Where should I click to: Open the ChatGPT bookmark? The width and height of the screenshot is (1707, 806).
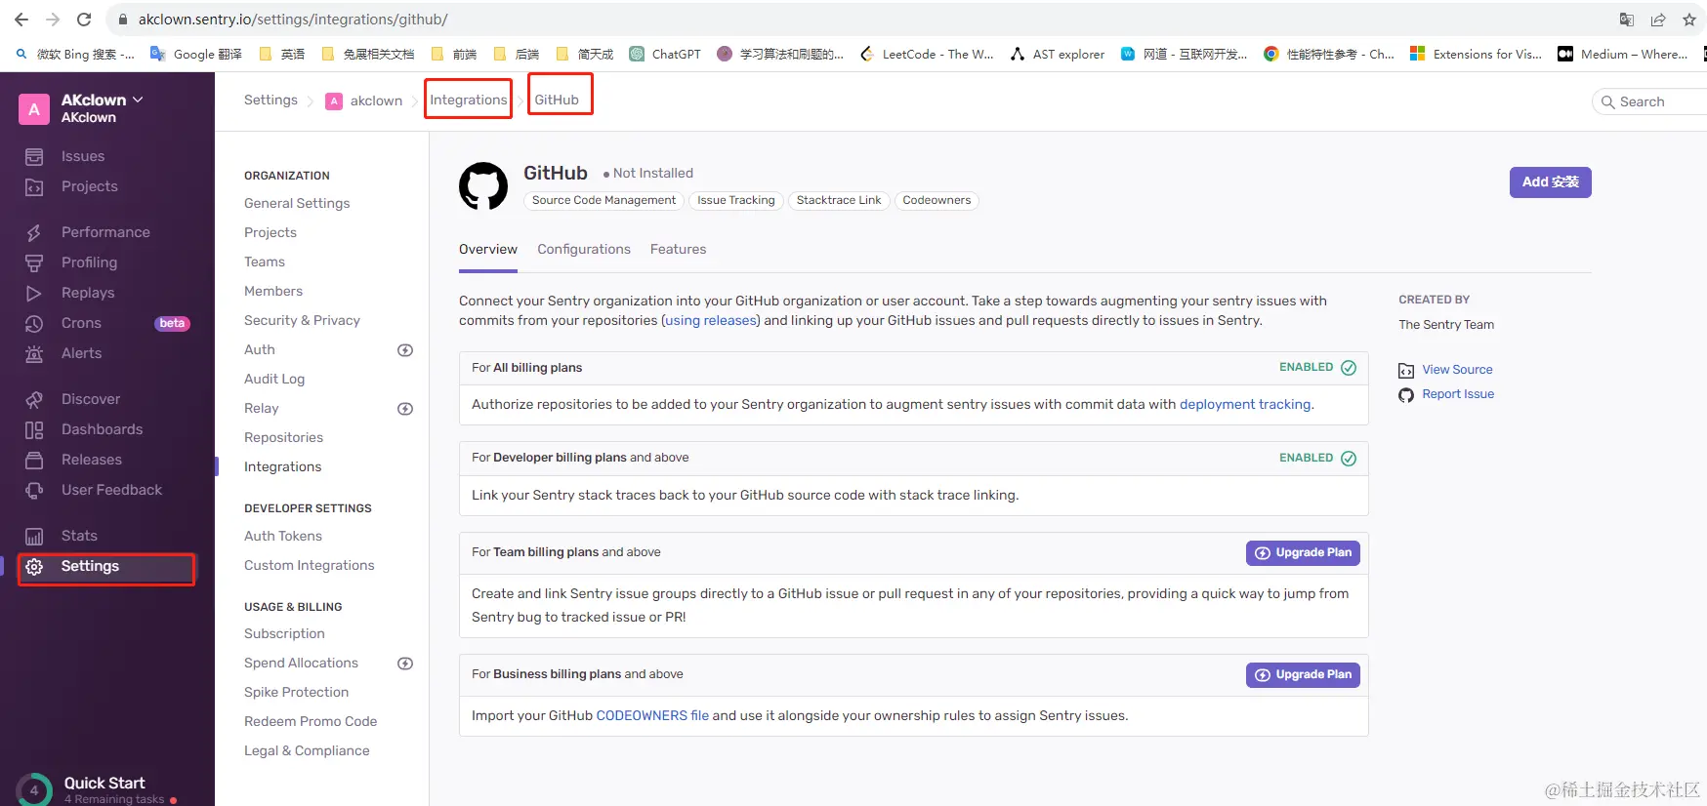[x=665, y=55]
